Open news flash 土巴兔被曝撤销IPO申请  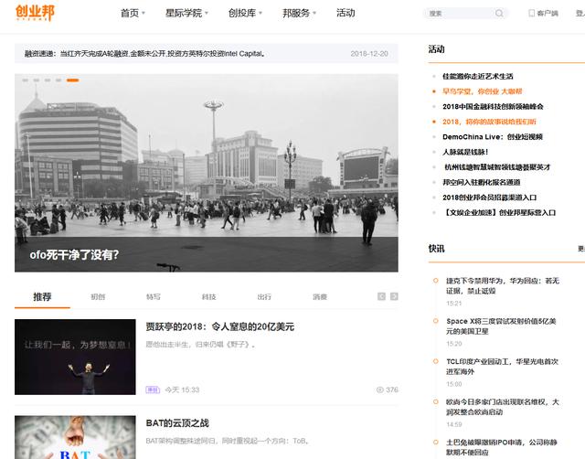[502, 447]
